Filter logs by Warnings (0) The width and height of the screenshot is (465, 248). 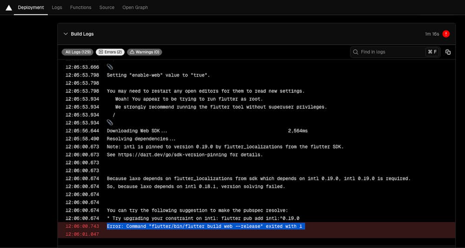click(145, 52)
